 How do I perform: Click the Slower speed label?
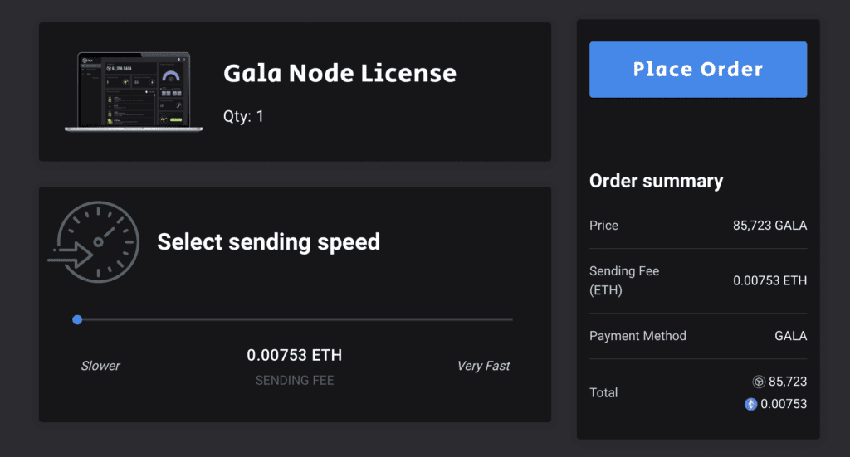tap(100, 366)
